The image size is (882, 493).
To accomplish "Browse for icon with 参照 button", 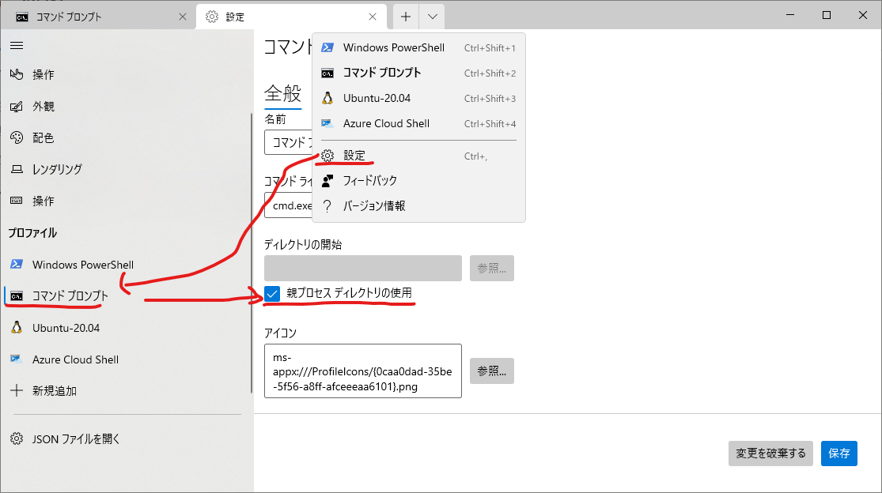I will [491, 371].
